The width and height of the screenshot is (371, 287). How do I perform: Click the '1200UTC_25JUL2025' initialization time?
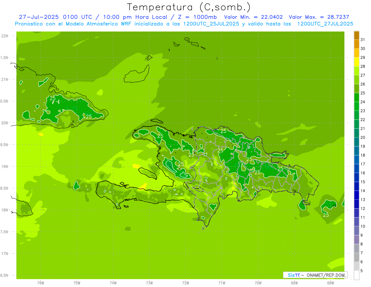[x=211, y=24]
